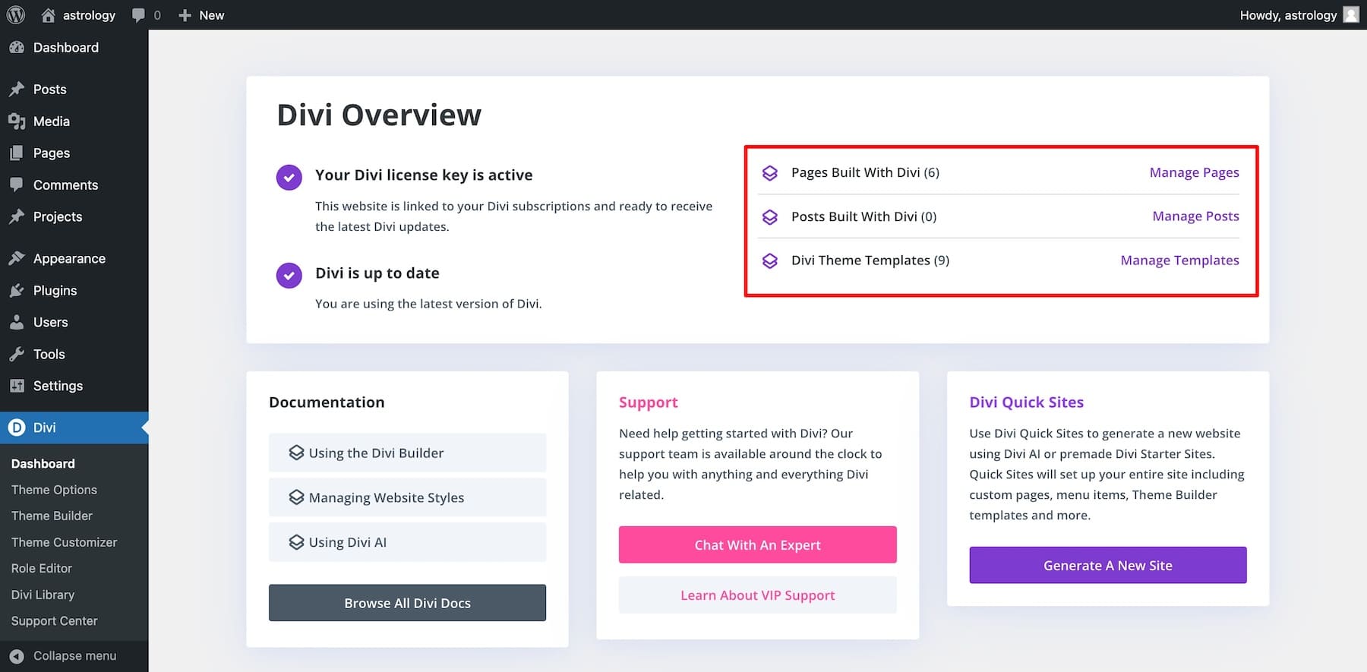Image resolution: width=1367 pixels, height=672 pixels.
Task: Click the checkmark icon for Divi is up to date
Action: coord(289,276)
